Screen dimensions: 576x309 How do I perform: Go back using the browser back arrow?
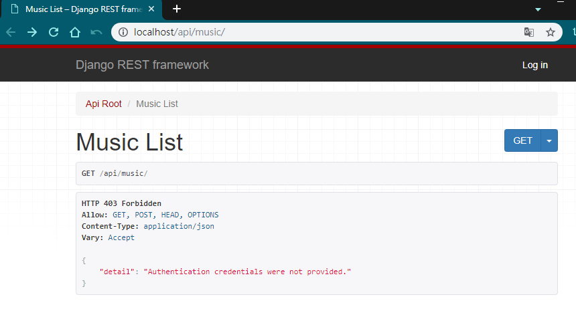tap(11, 32)
